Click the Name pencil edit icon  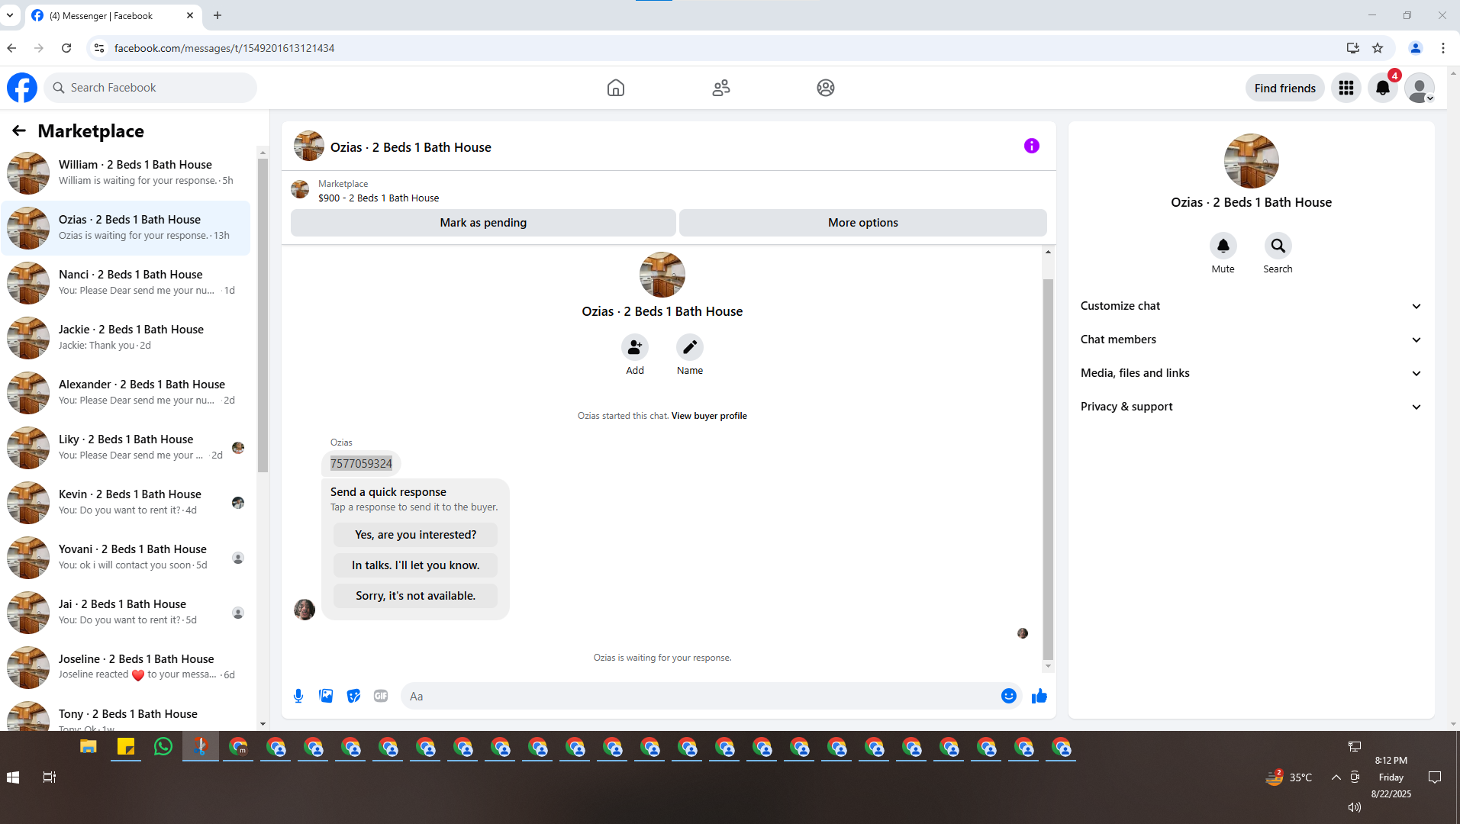(689, 347)
